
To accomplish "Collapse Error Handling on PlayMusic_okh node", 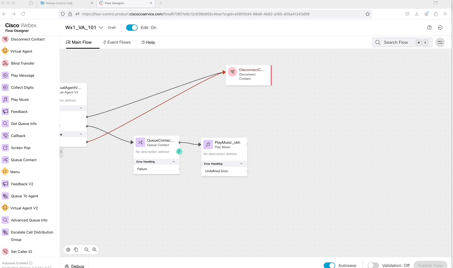I will pyautogui.click(x=241, y=164).
